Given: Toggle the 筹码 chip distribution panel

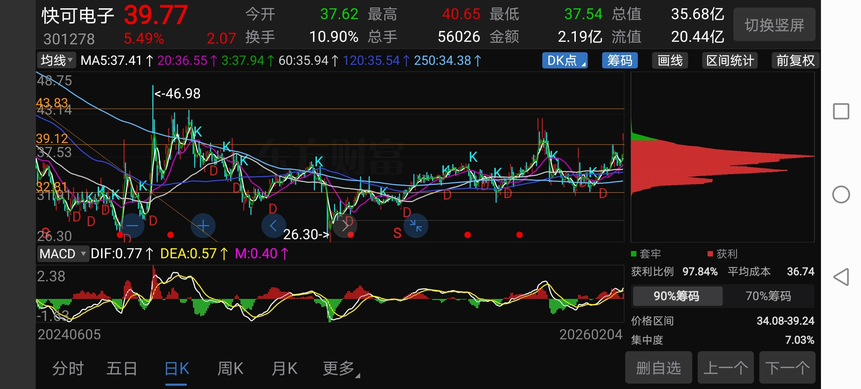Looking at the screenshot, I should coord(619,61).
